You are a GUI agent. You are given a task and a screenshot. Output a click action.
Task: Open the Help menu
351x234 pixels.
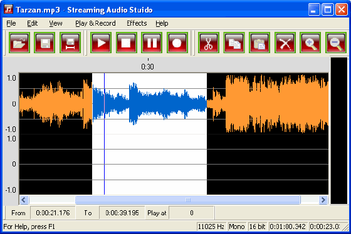tap(162, 23)
